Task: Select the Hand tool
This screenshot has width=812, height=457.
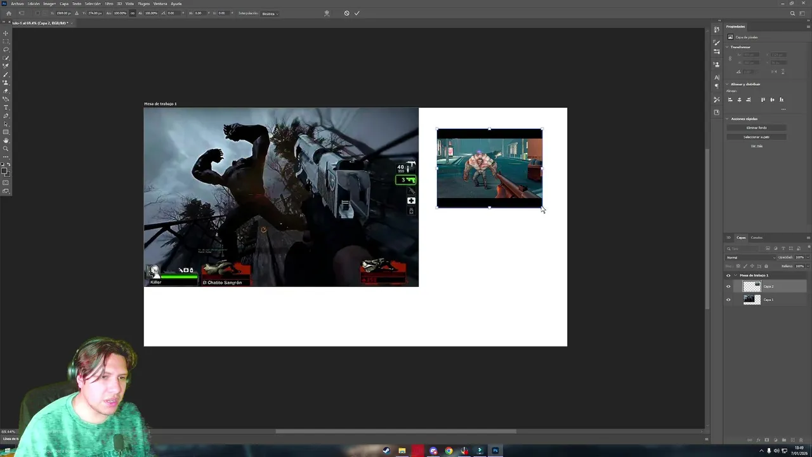Action: (6, 140)
